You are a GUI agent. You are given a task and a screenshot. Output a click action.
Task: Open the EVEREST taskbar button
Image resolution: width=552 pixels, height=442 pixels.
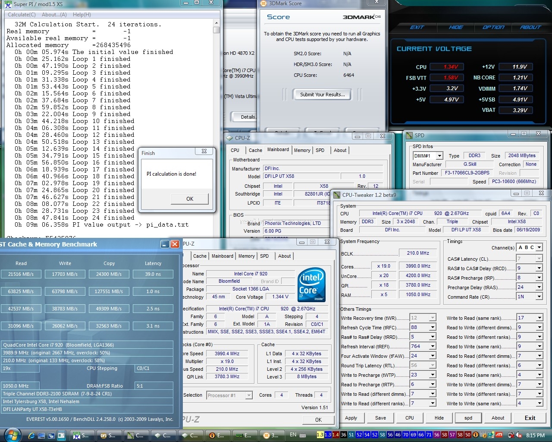217,435
